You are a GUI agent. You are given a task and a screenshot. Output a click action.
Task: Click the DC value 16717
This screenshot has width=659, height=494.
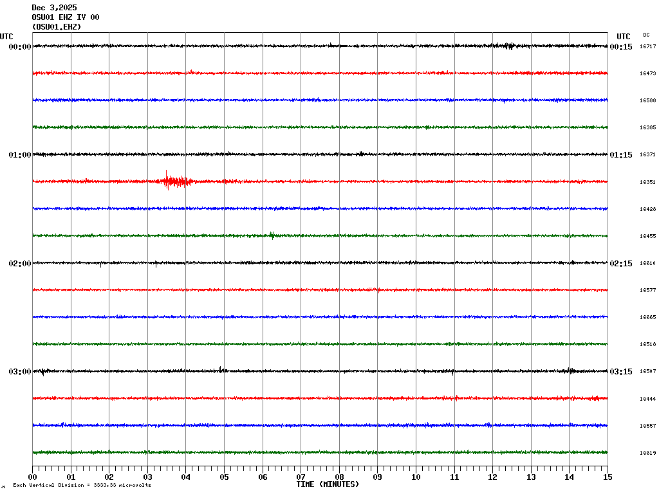(x=647, y=47)
